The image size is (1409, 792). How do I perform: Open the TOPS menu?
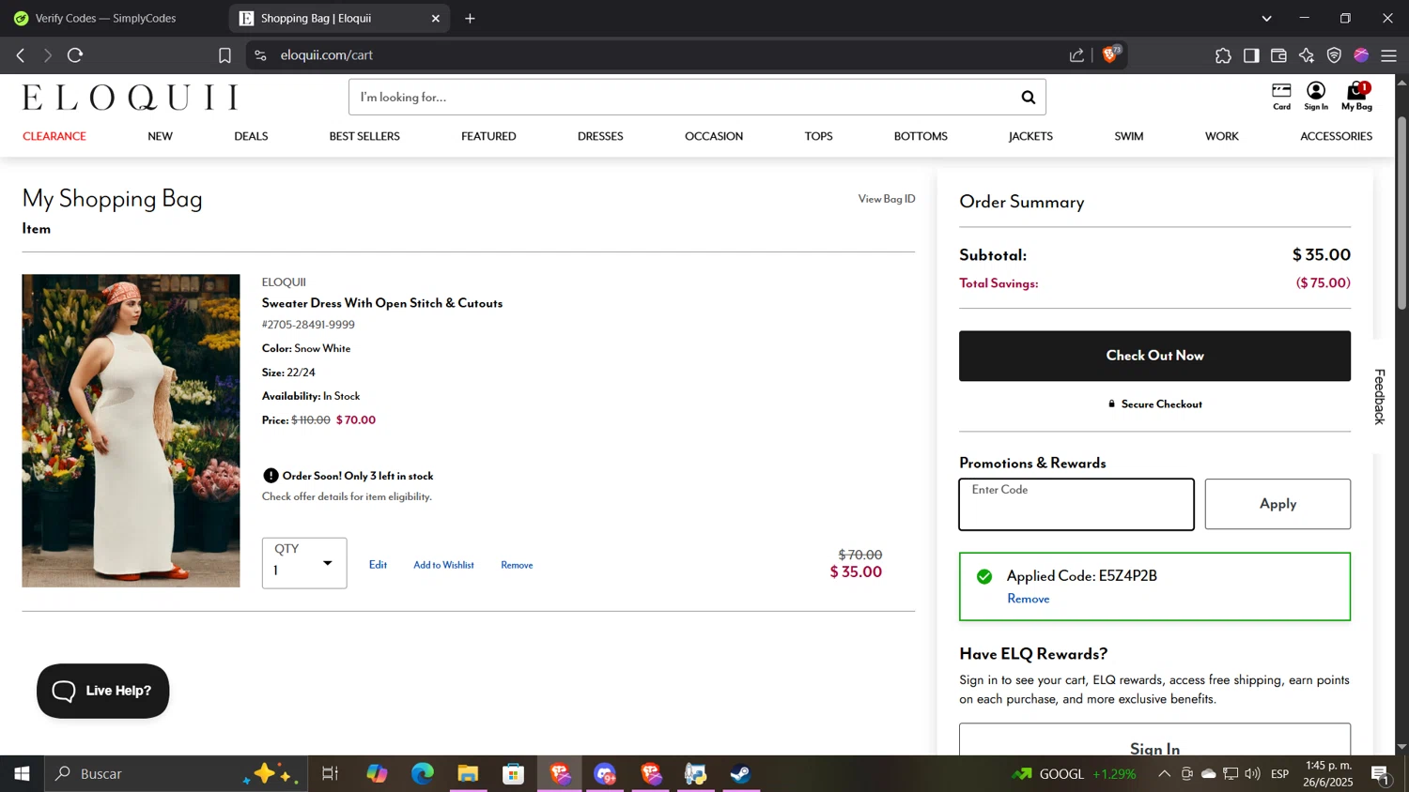(x=818, y=136)
